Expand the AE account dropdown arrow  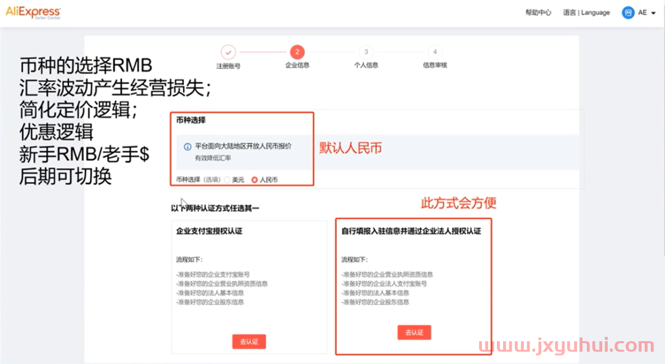[x=653, y=13]
